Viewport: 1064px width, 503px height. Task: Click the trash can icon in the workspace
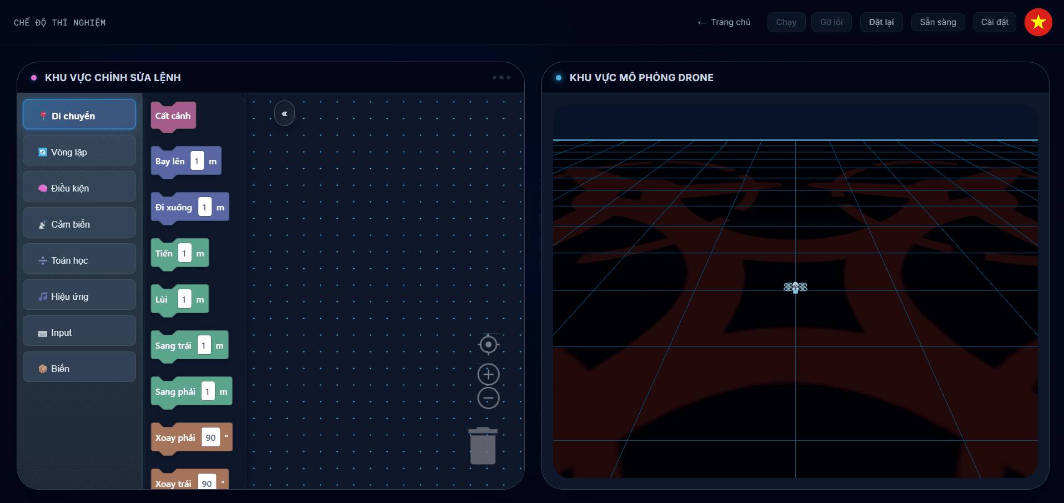click(483, 446)
